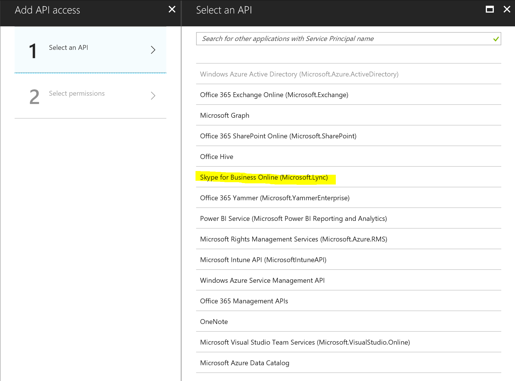This screenshot has height=381, width=515.
Task: Open step 1 Select an API
Action: coord(90,50)
